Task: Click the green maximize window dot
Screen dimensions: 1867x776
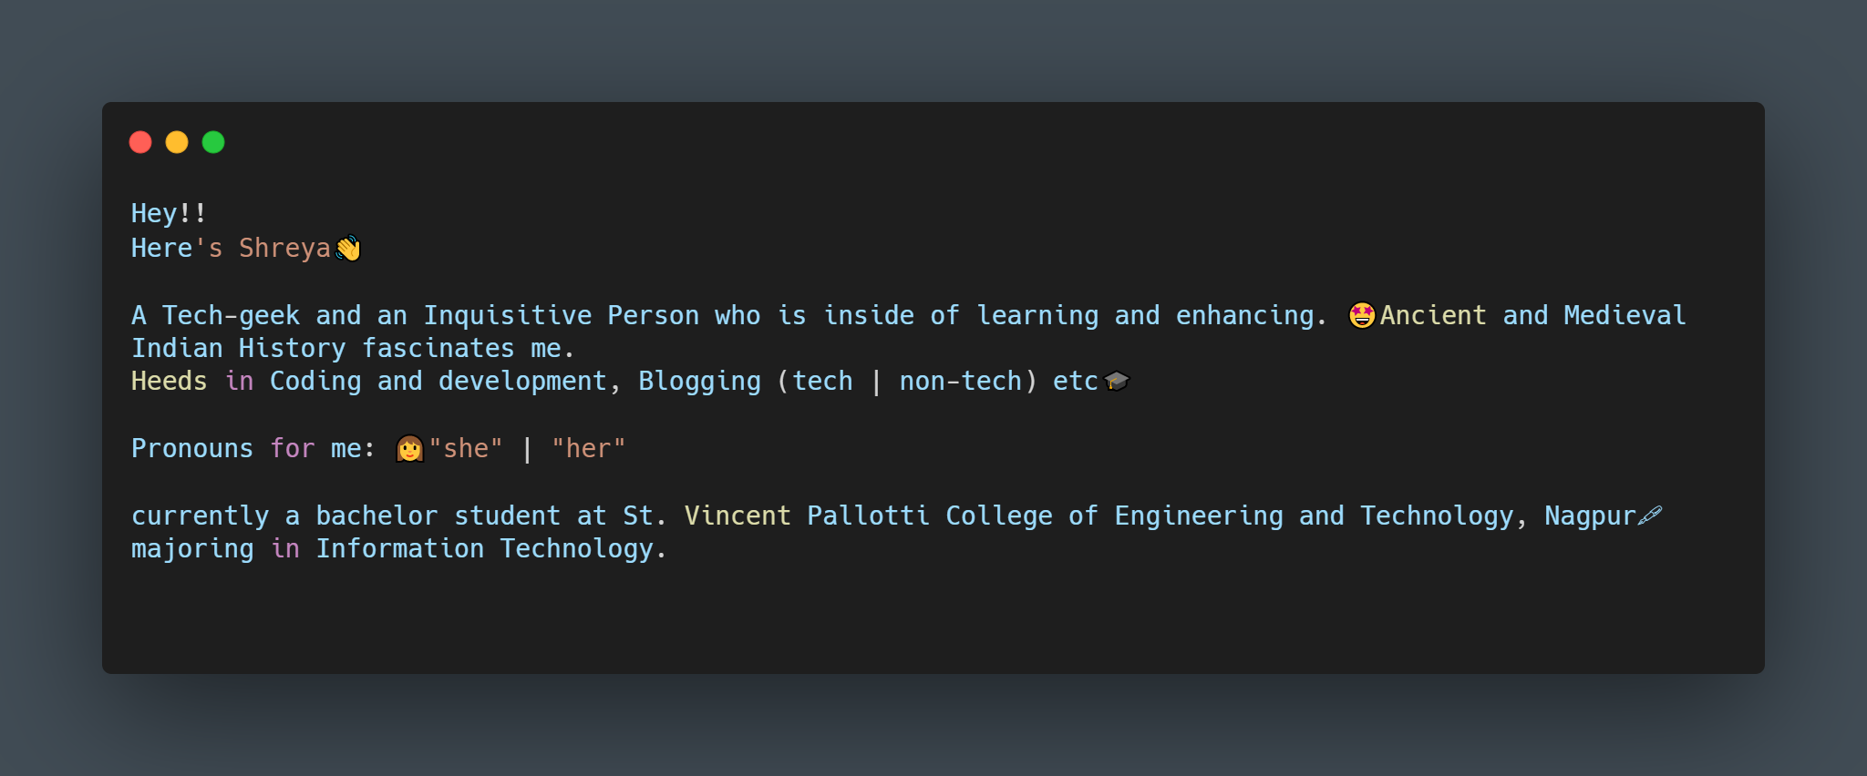Action: click(x=213, y=142)
